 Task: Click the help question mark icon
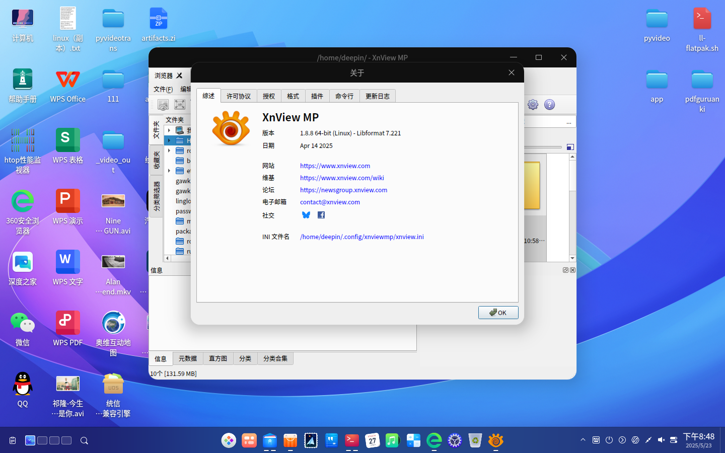[x=550, y=104]
